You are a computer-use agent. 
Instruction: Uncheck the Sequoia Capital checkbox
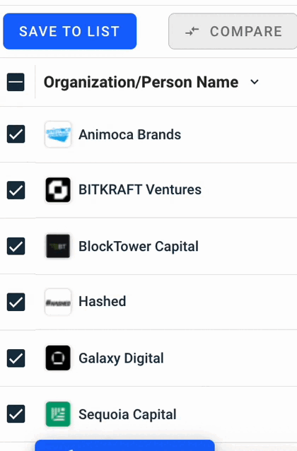pos(16,414)
